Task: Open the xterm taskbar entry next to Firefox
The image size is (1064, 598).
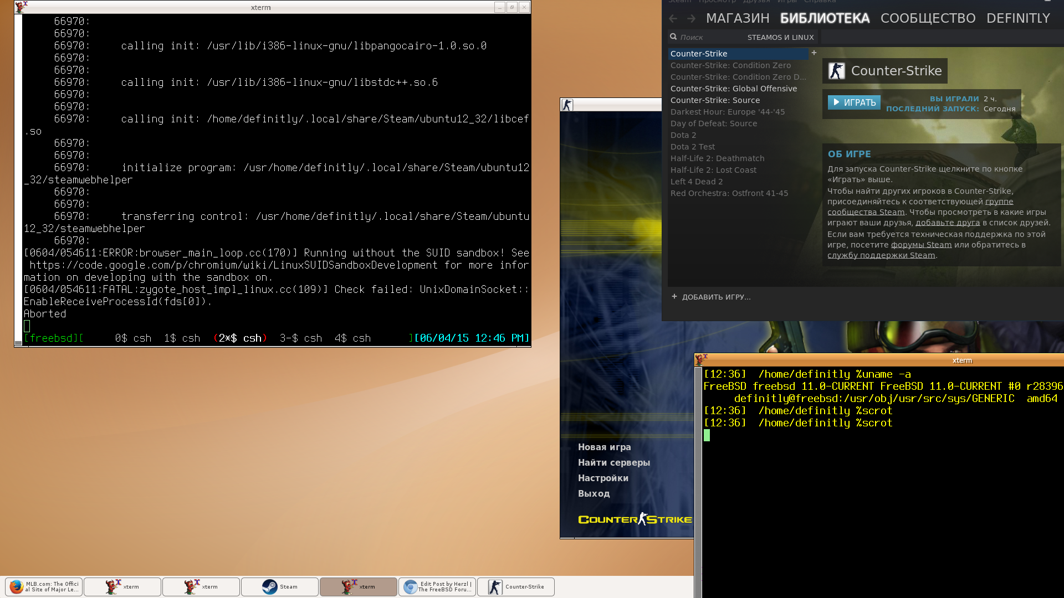Action: tap(122, 587)
